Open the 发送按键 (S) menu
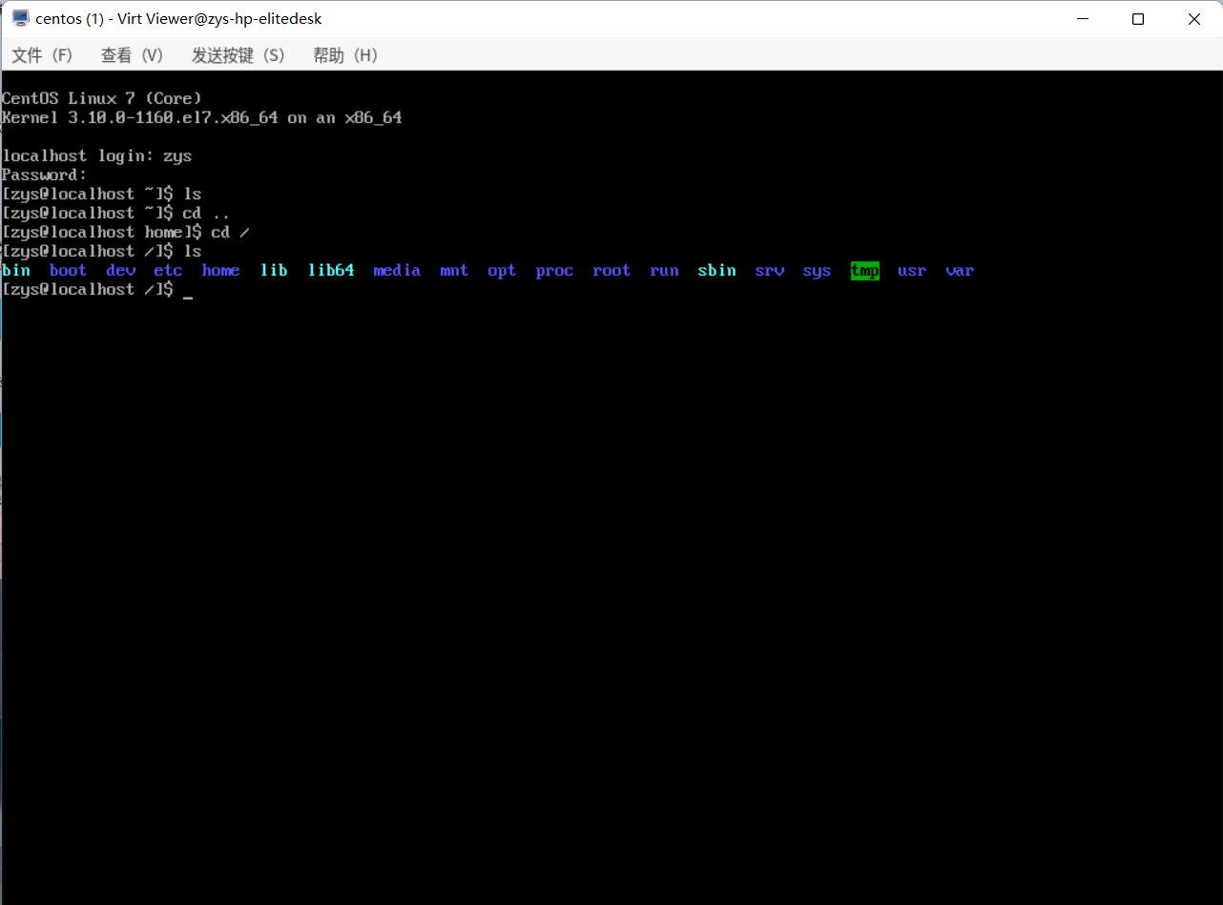The image size is (1223, 905). click(x=238, y=55)
